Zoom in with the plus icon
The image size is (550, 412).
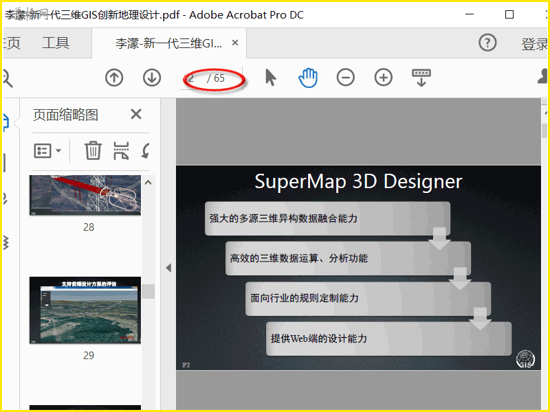pyautogui.click(x=384, y=78)
